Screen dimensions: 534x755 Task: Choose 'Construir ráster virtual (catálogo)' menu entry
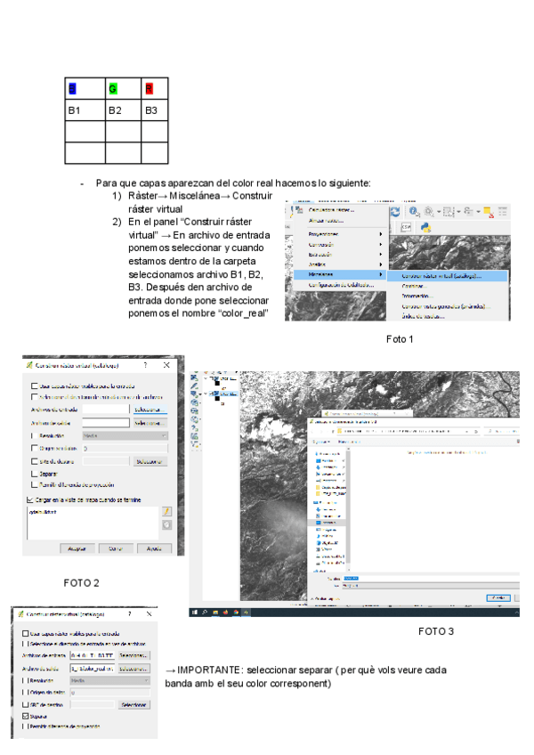(x=448, y=276)
